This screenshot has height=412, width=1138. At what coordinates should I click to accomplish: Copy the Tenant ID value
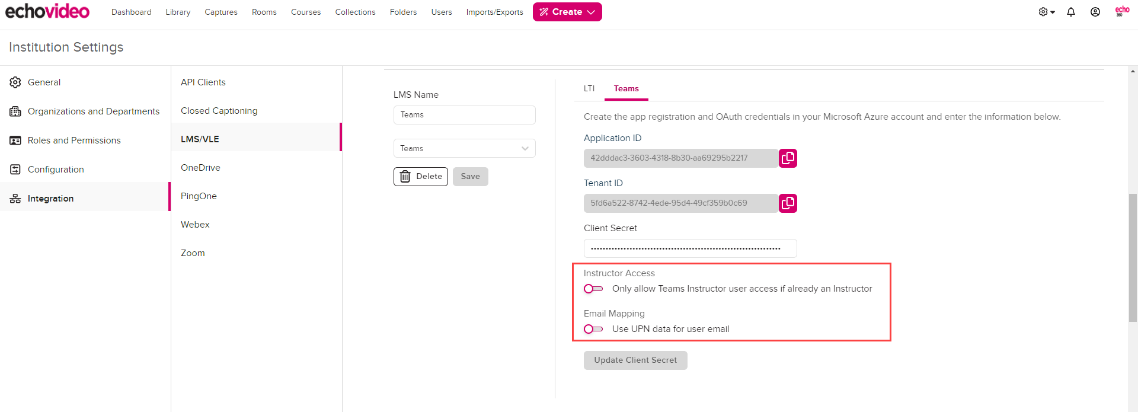[x=788, y=203]
